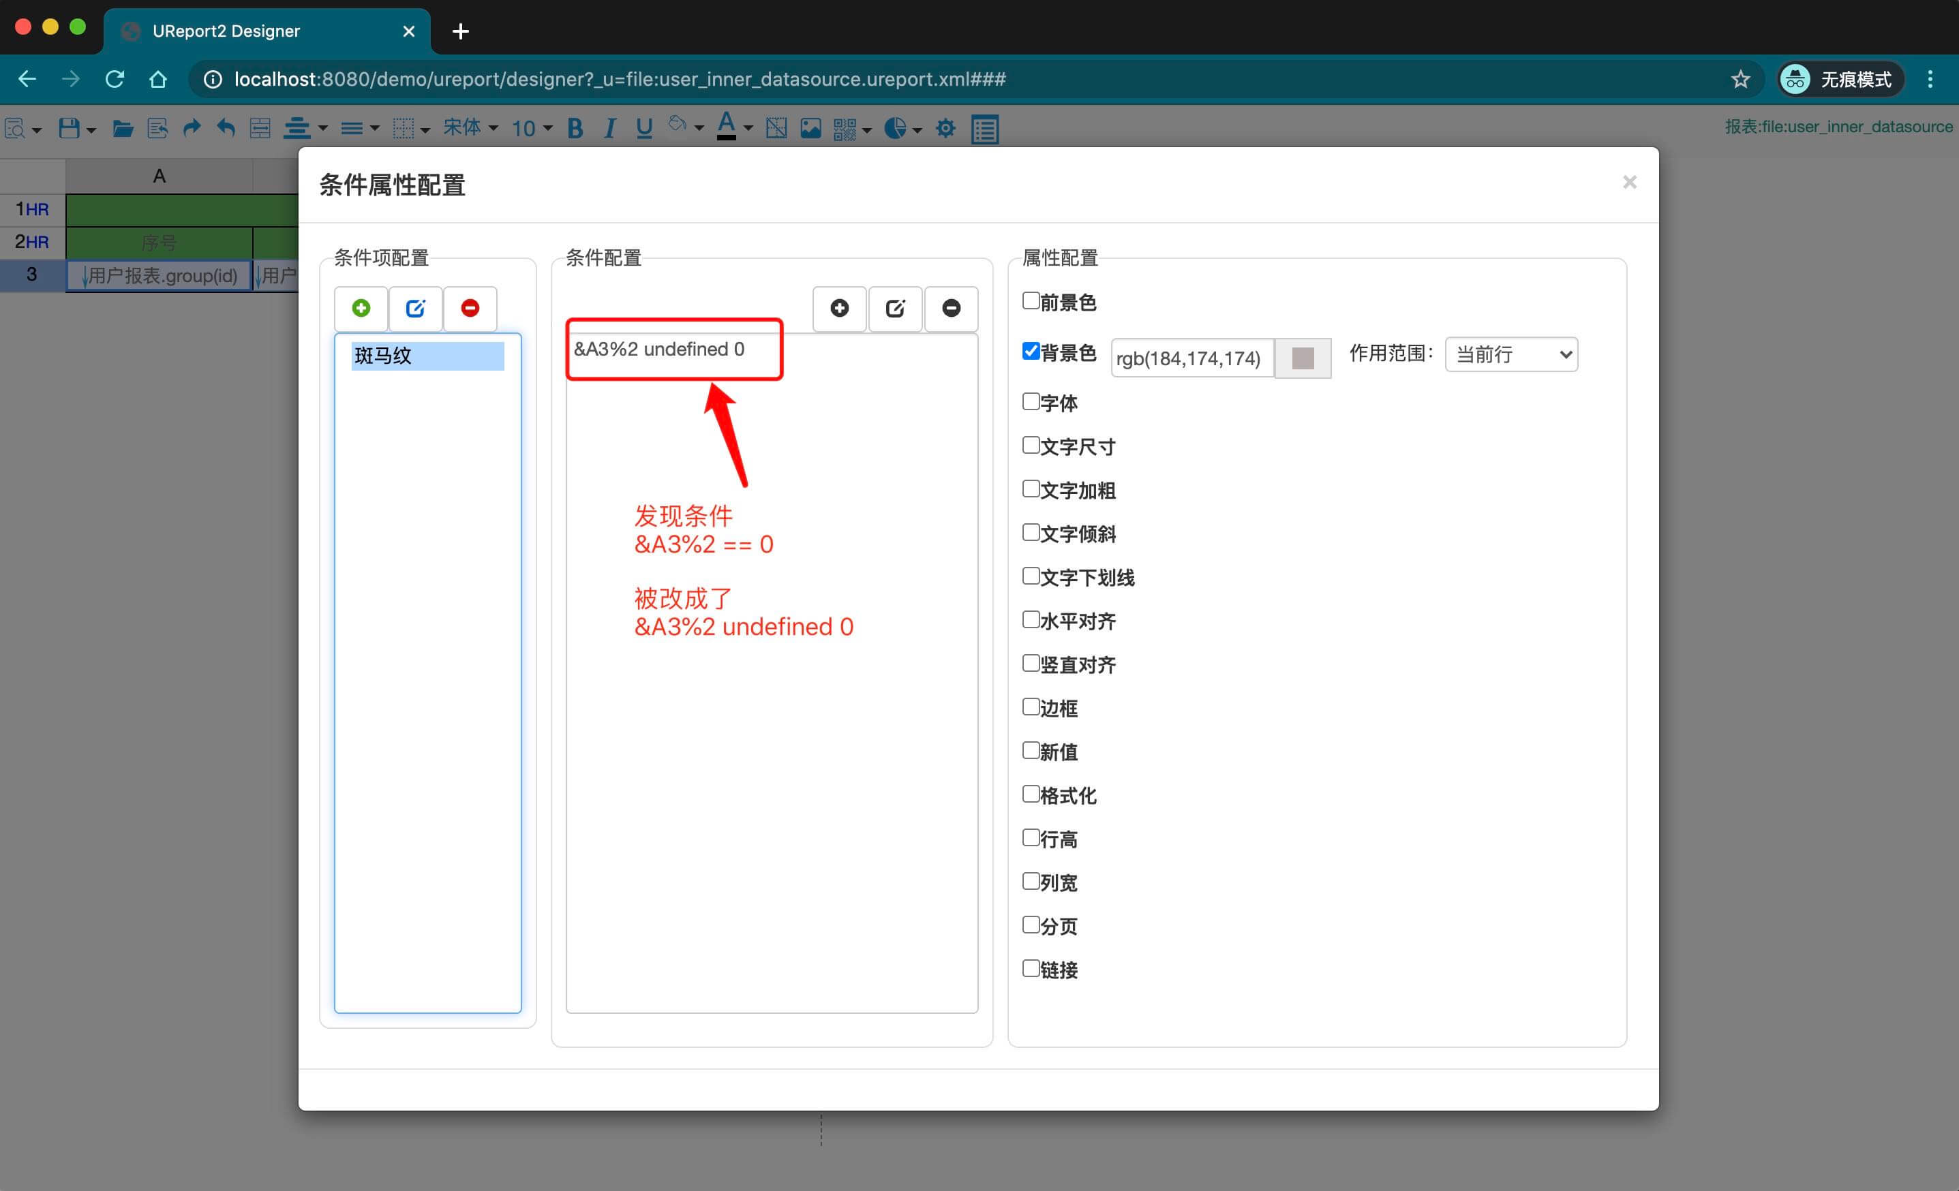Open the font size dropdown
This screenshot has width=1959, height=1191.
(x=531, y=128)
